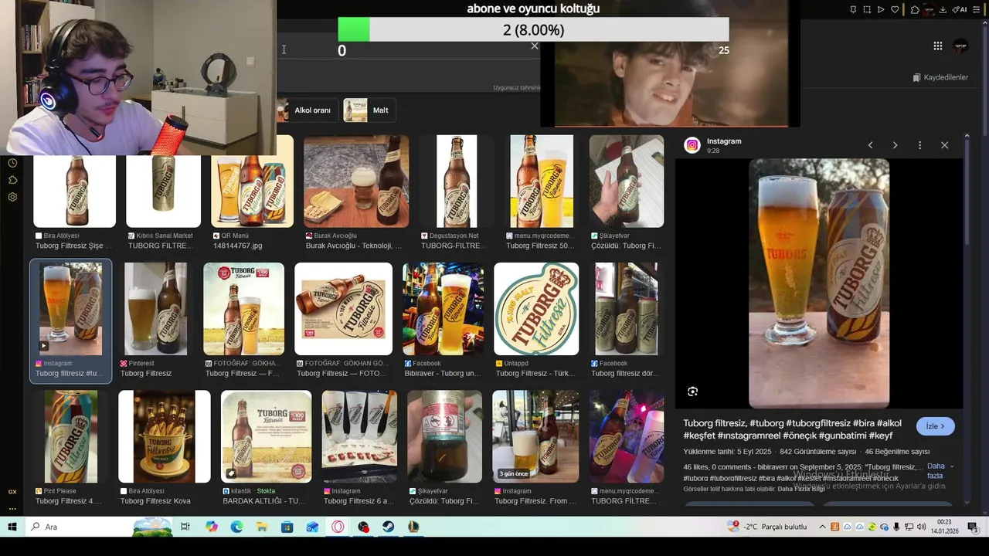Click the Tuborg Filtresiz — FOTO caption
Screen dimensions: 989x556
(x=341, y=373)
